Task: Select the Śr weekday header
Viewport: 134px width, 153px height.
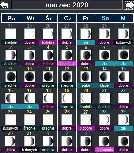Action: (x=48, y=18)
